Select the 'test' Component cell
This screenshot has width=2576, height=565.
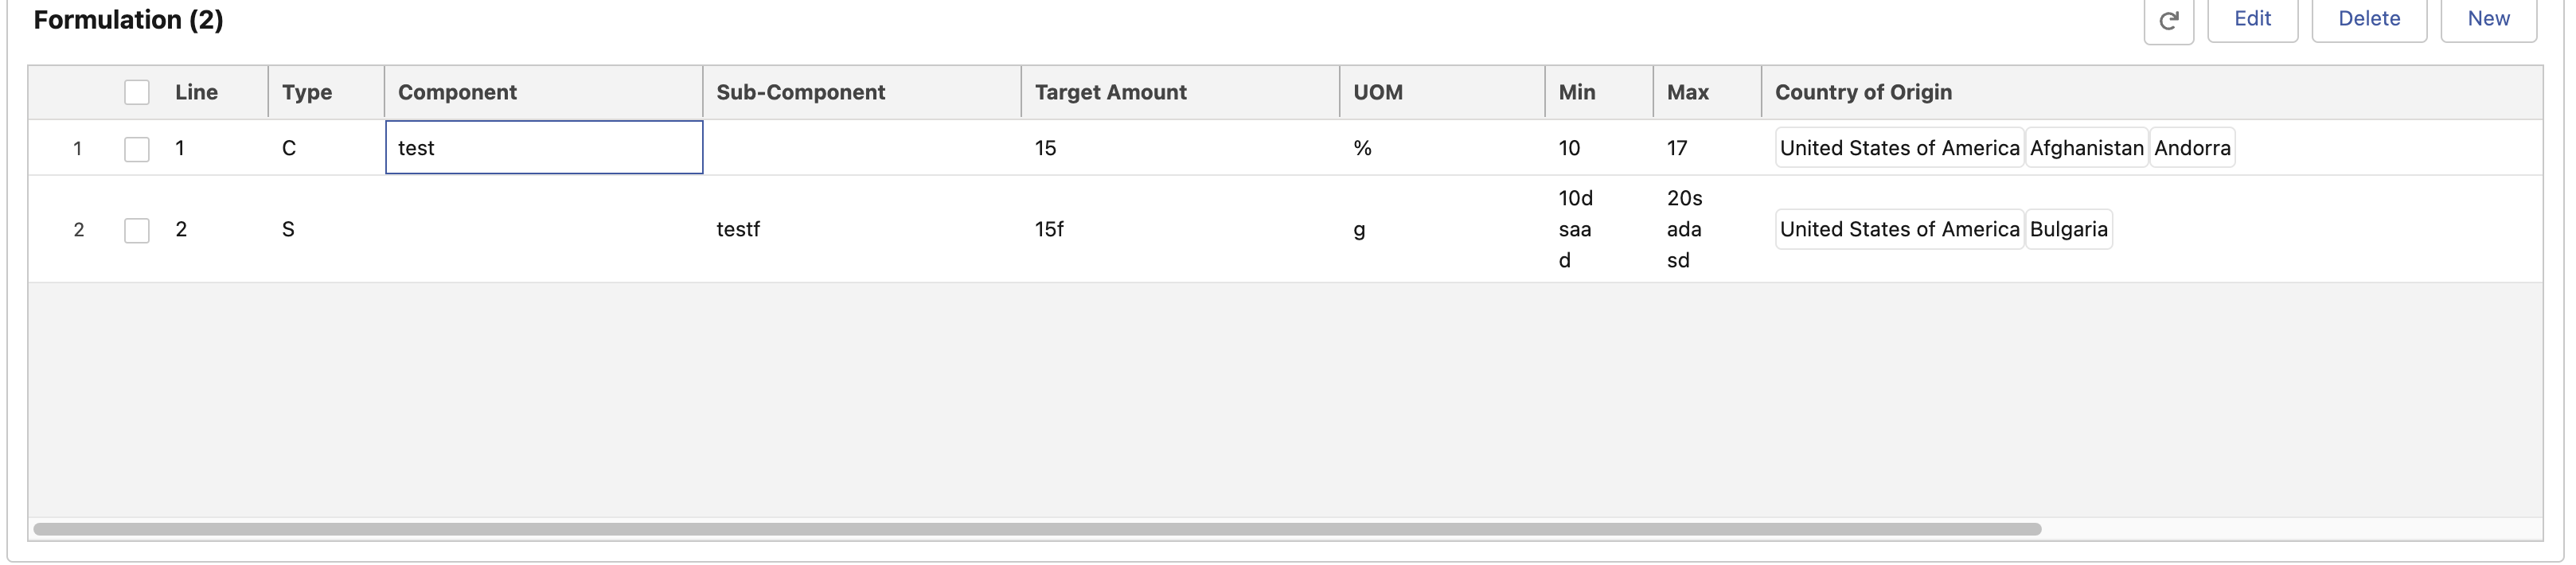[544, 148]
